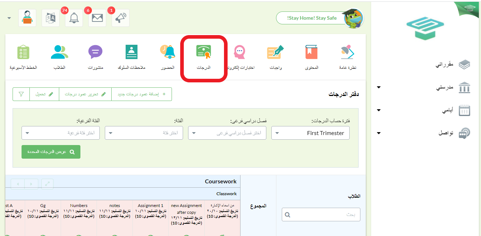
Task: Click عرض الدرجات المحددة button
Action: [51, 152]
